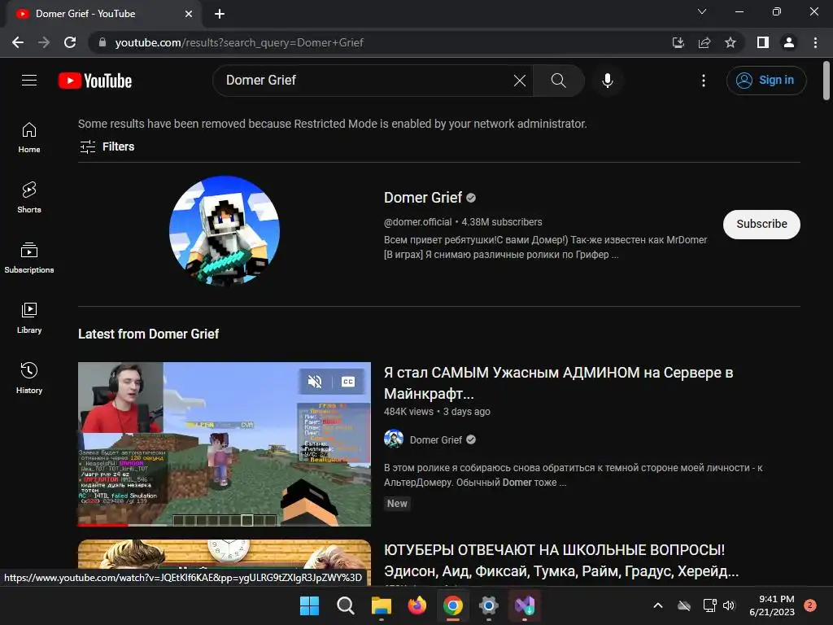Screen dimensions: 833x625
Task: Click the page vertical scrollbar
Action: 826,81
